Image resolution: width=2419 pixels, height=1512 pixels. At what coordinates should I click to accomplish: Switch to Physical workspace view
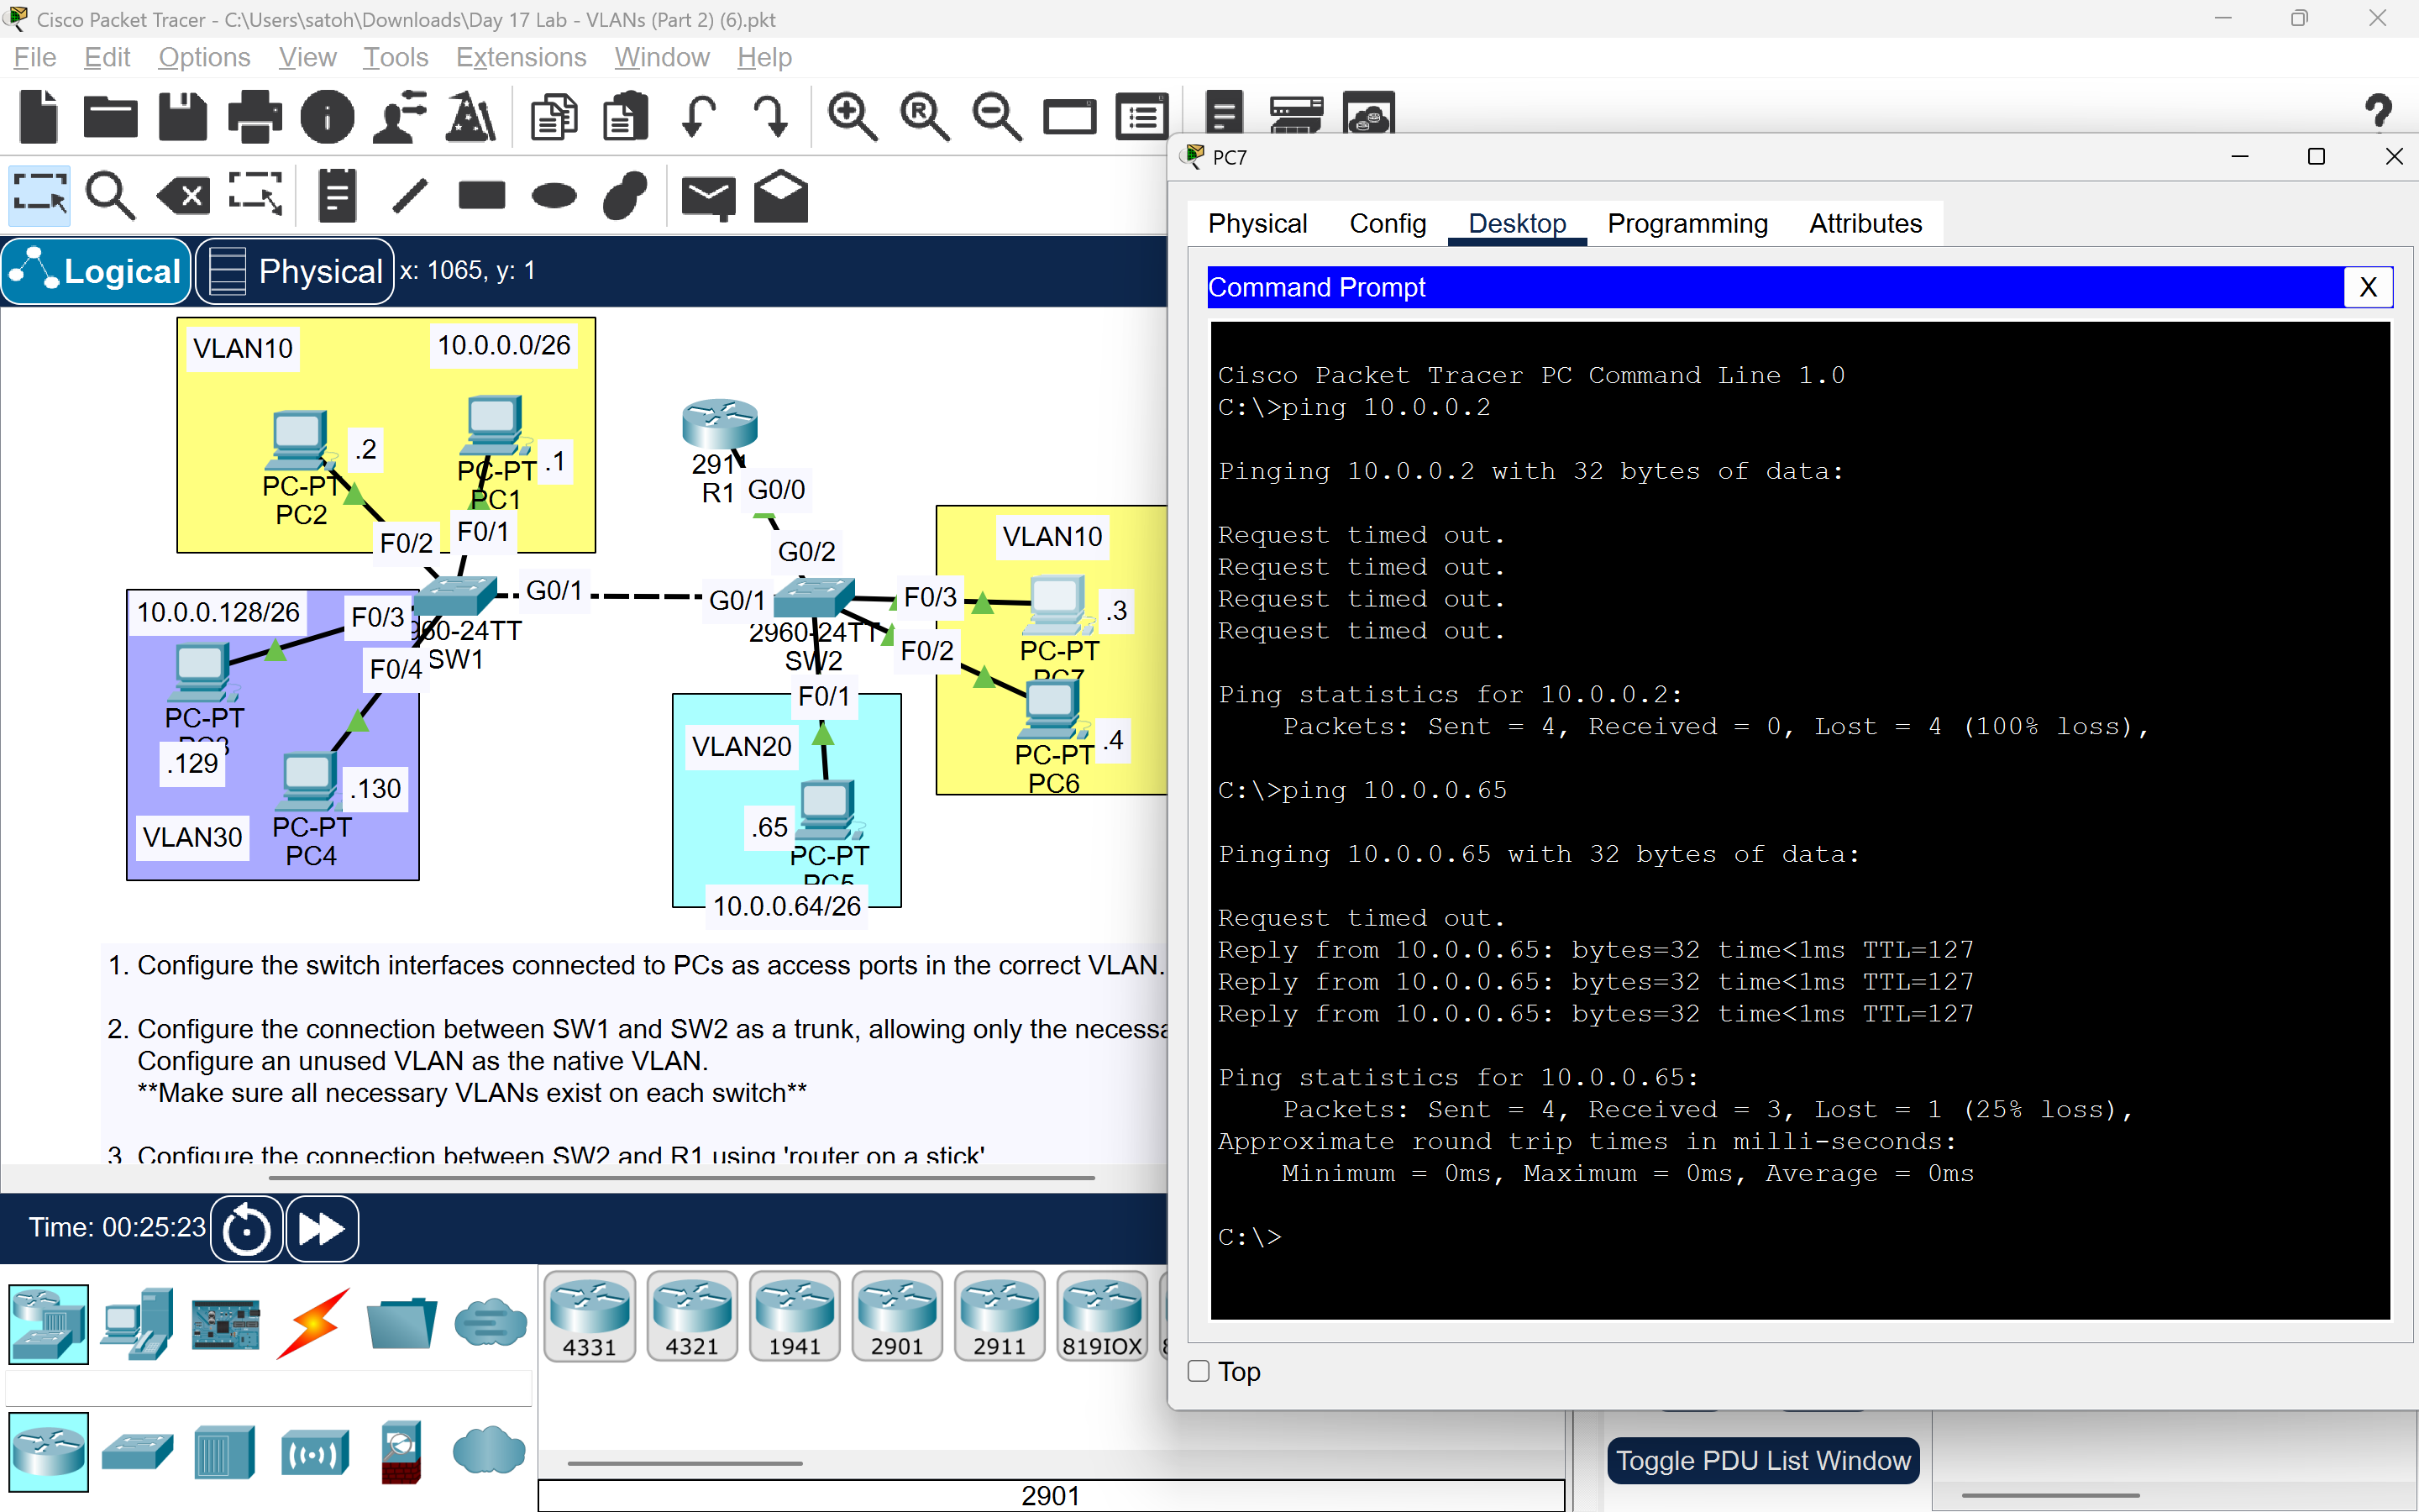coord(296,271)
